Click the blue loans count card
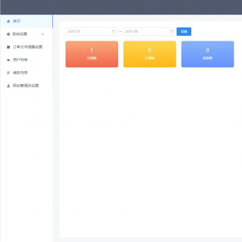 point(208,54)
